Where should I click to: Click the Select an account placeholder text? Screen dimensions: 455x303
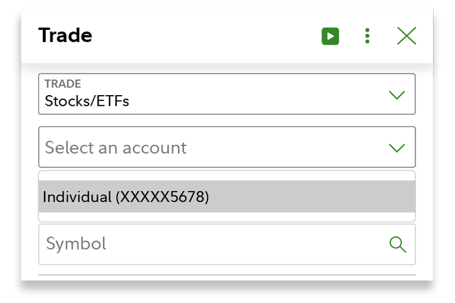pos(116,148)
